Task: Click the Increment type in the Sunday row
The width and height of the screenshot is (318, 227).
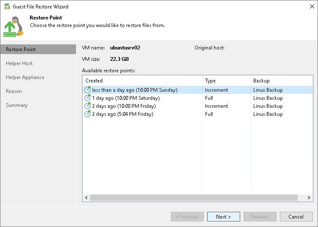Action: (x=217, y=90)
